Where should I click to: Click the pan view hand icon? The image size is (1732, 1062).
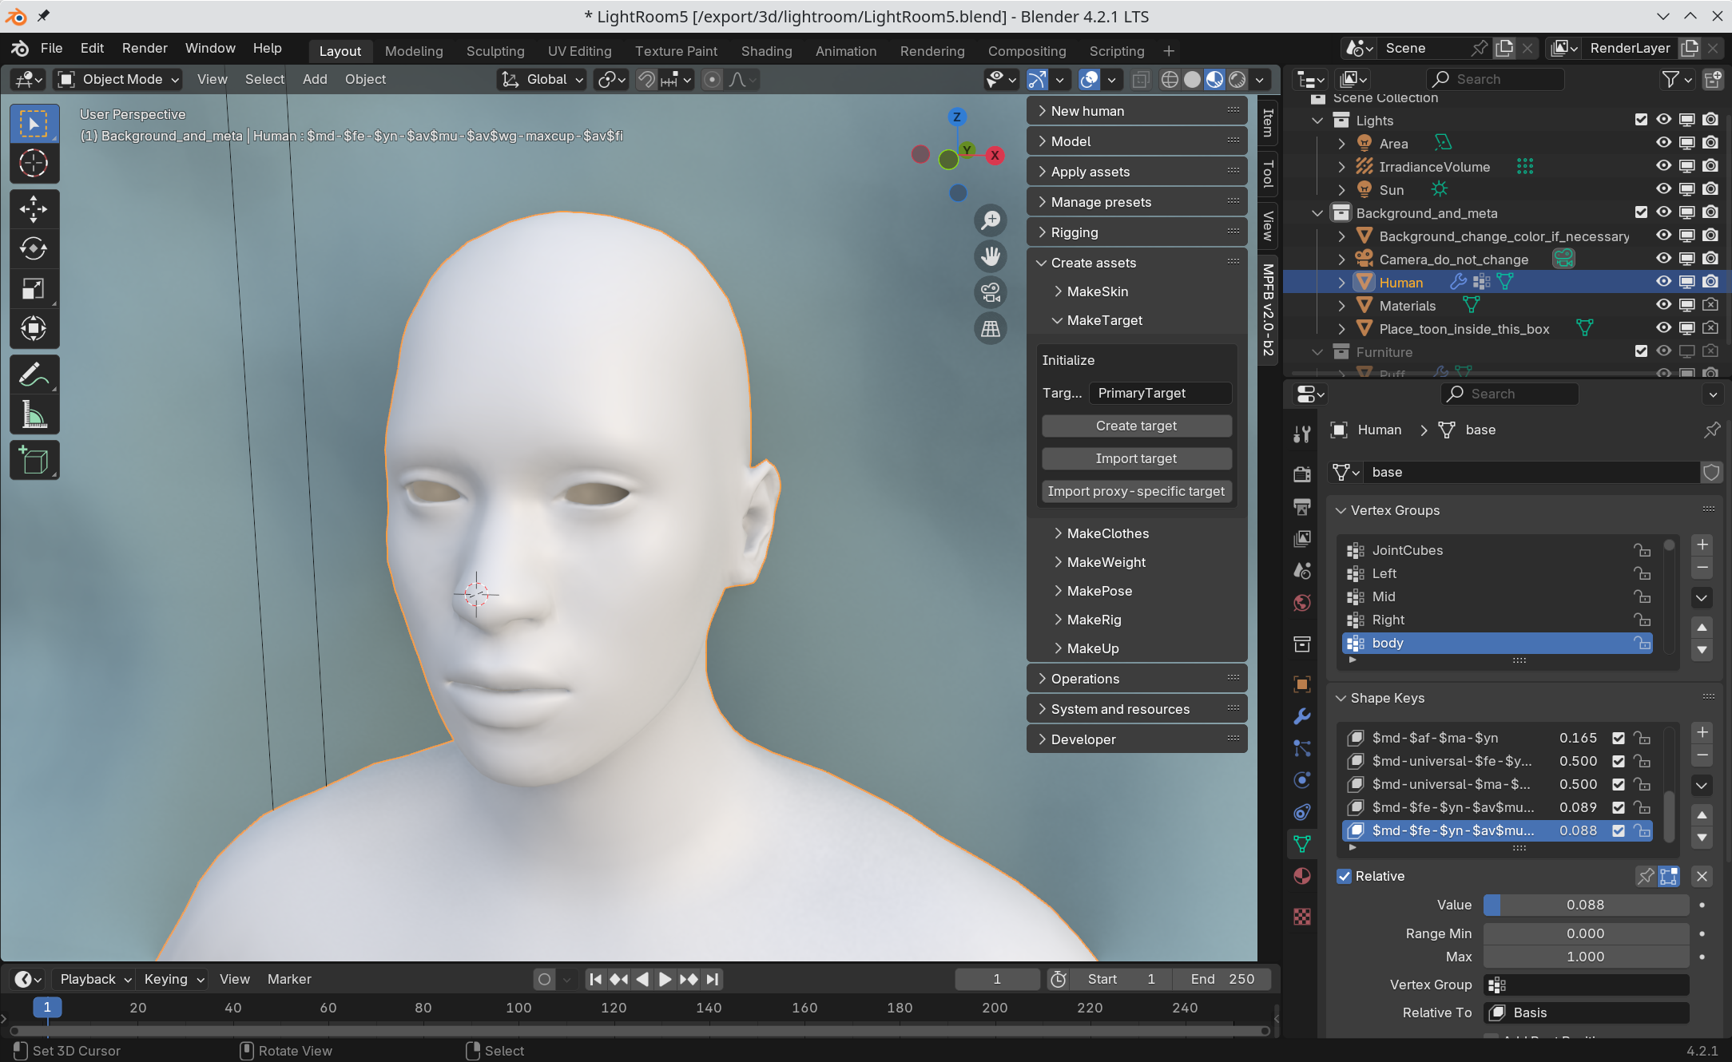click(x=991, y=256)
